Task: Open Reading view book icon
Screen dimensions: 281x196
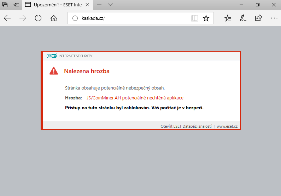Action: (195, 18)
